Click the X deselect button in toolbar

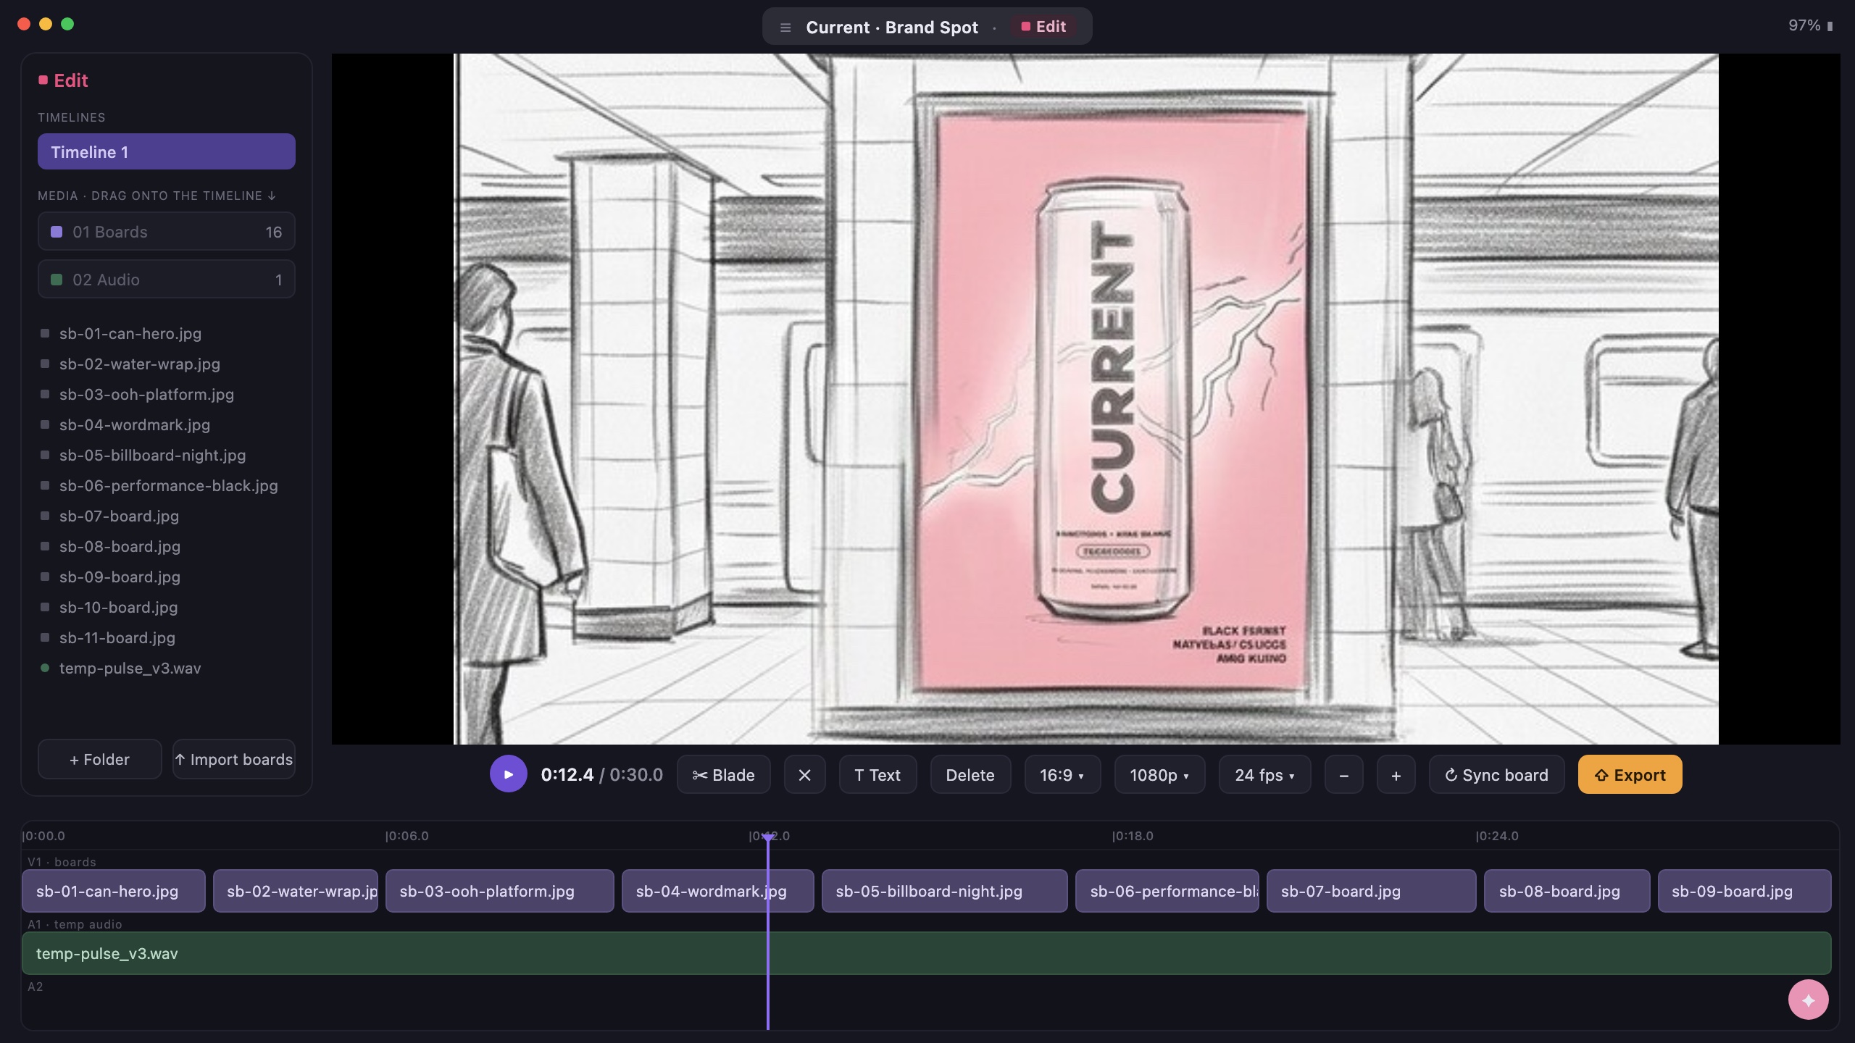click(x=804, y=775)
